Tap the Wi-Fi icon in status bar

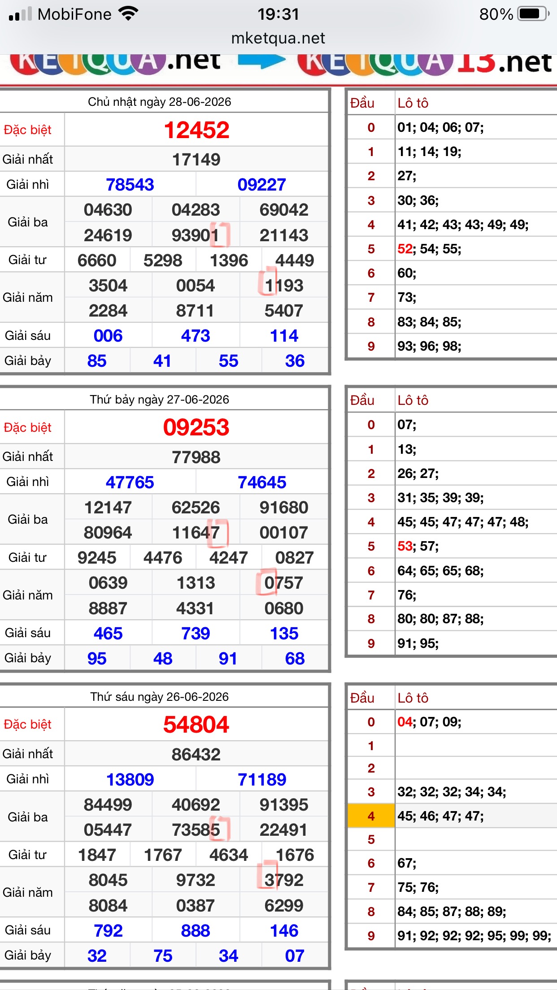(128, 14)
